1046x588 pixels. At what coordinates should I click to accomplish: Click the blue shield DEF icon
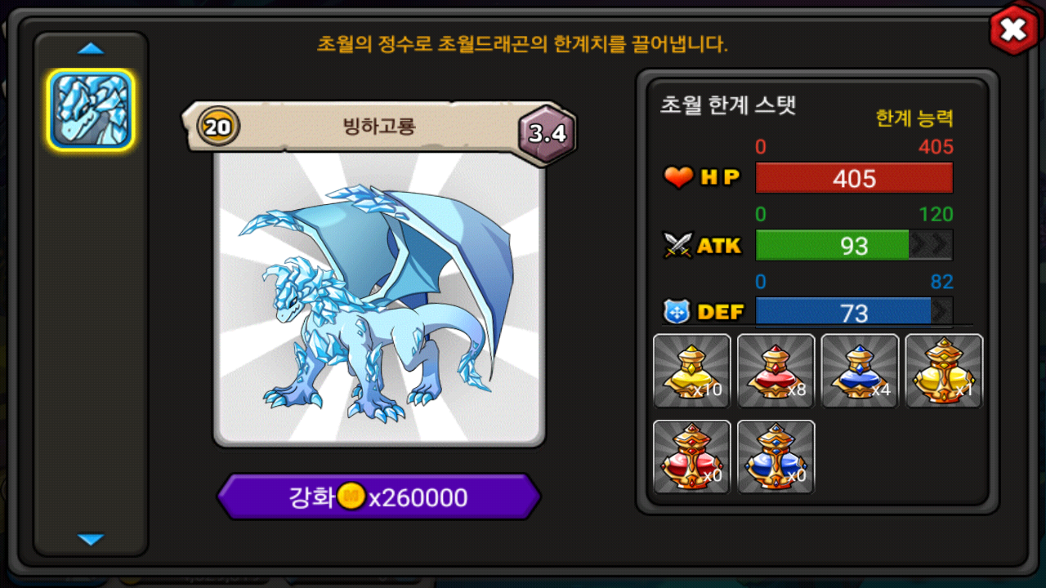coord(677,312)
